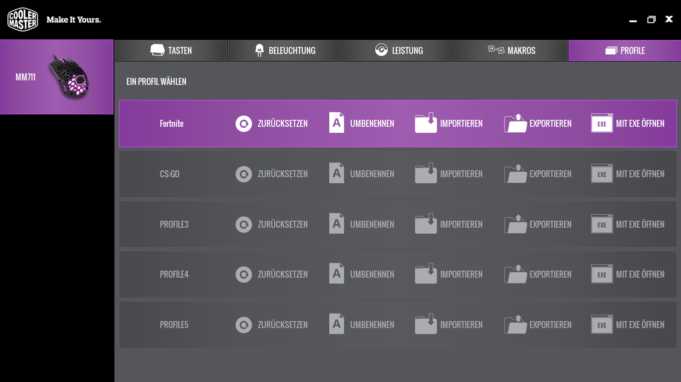Select the PROFILE5 profile name

[174, 325]
